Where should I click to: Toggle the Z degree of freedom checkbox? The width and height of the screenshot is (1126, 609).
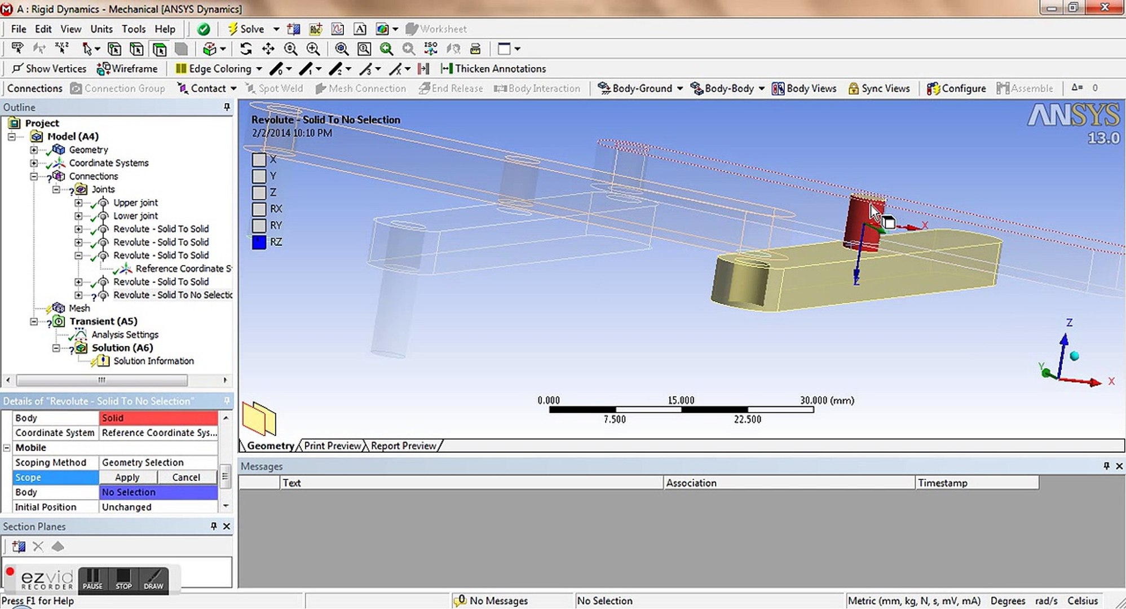[259, 192]
